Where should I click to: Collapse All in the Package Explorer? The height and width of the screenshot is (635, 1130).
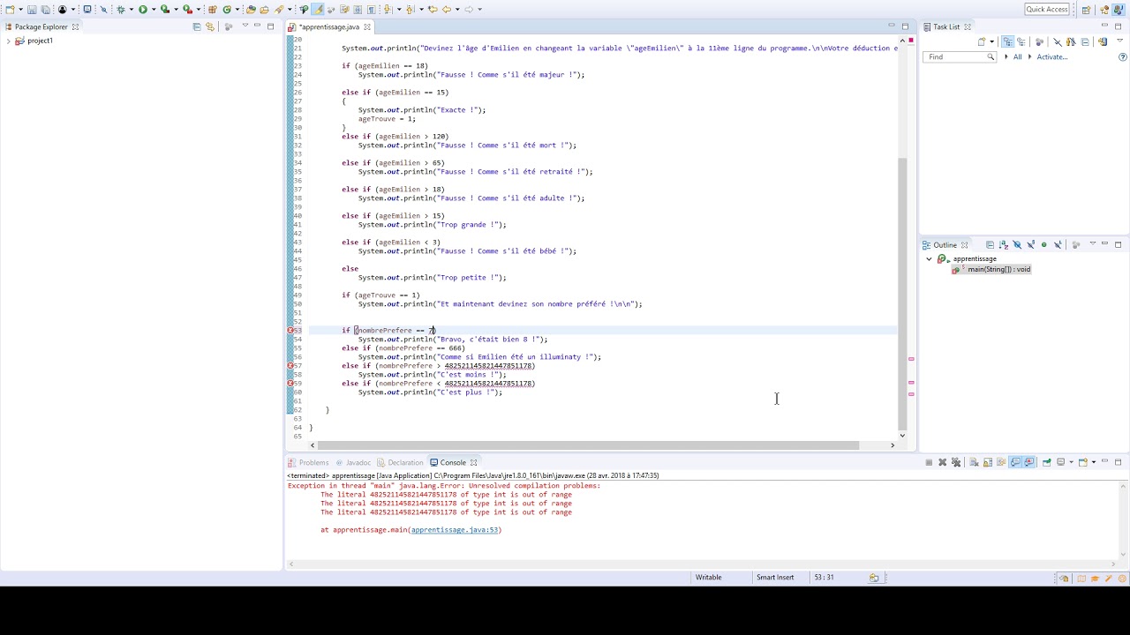tap(196, 26)
